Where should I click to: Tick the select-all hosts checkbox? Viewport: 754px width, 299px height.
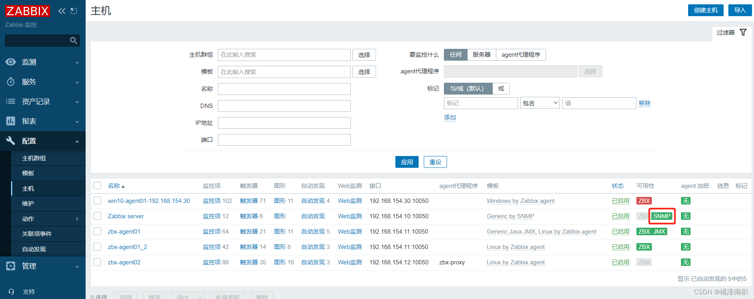click(97, 186)
